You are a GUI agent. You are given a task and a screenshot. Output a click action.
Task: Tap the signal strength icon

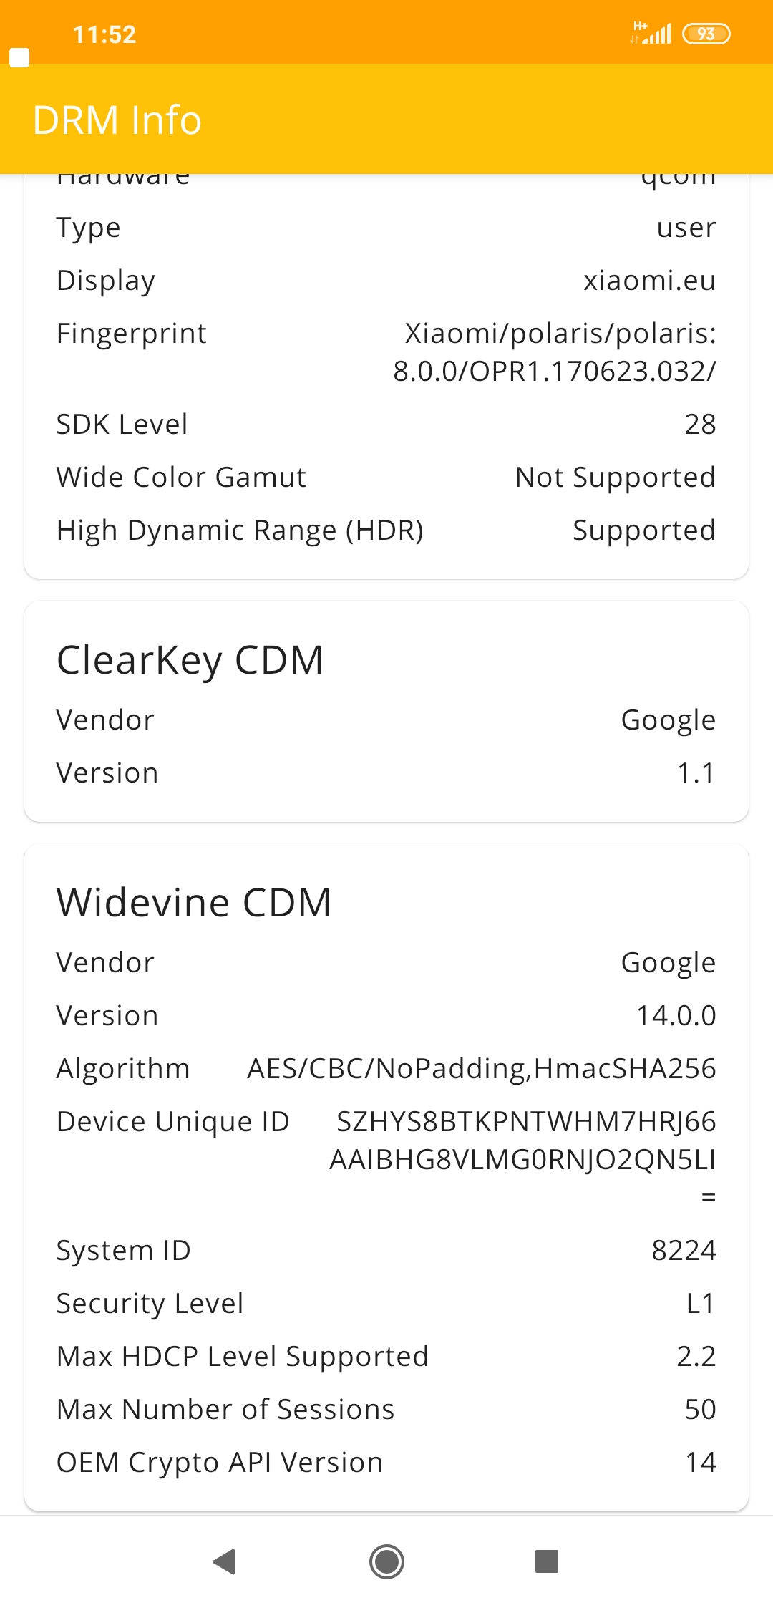click(651, 33)
